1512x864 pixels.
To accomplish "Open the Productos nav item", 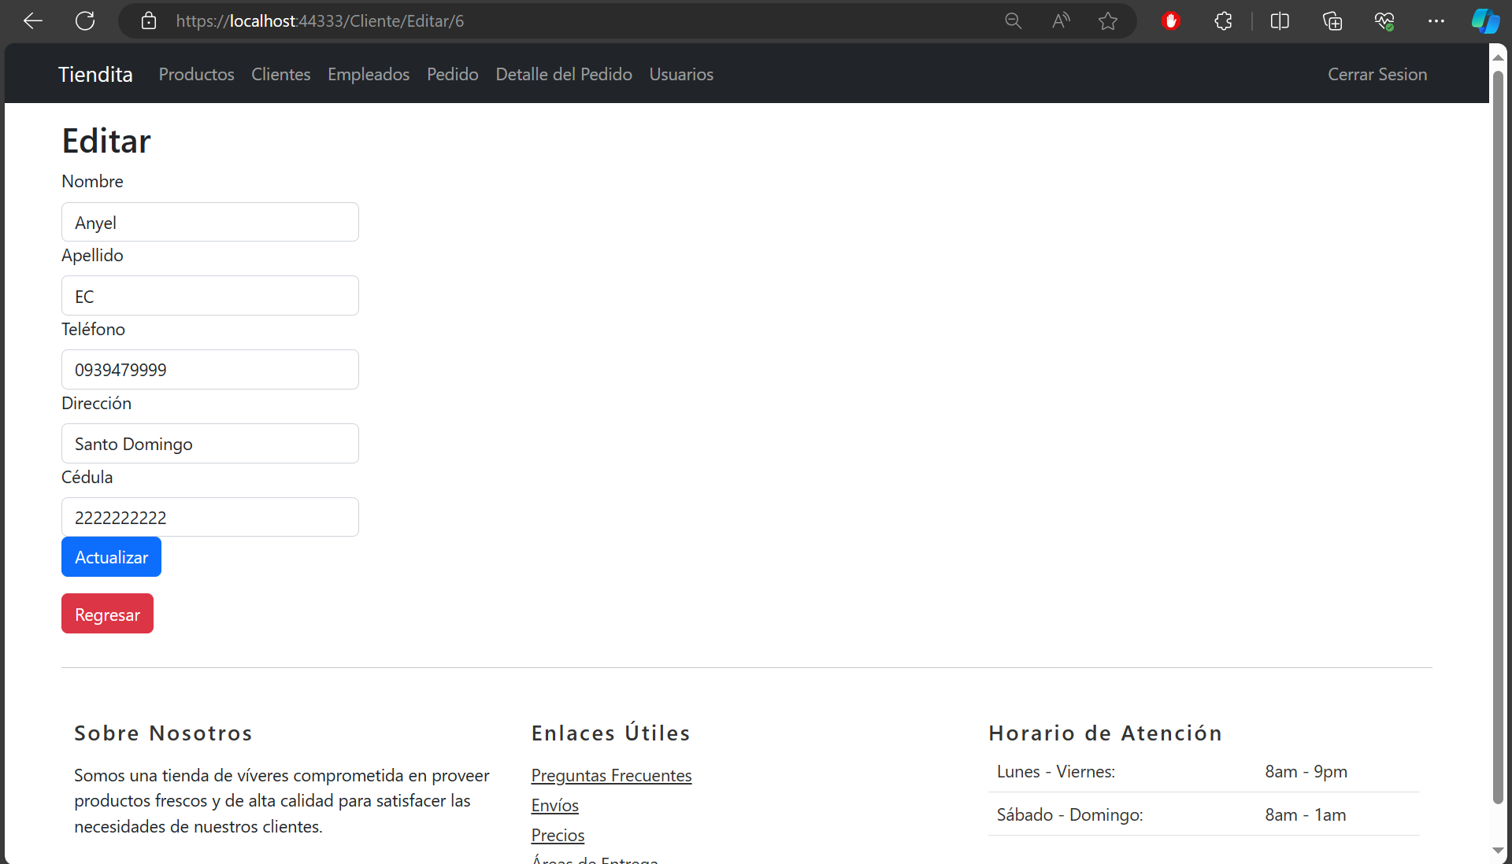I will (x=196, y=74).
